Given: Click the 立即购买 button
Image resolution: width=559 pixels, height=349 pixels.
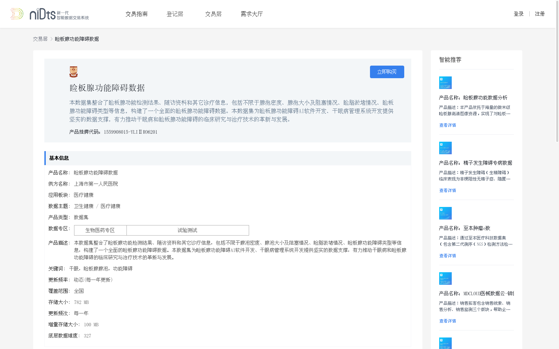Looking at the screenshot, I should click(x=387, y=72).
